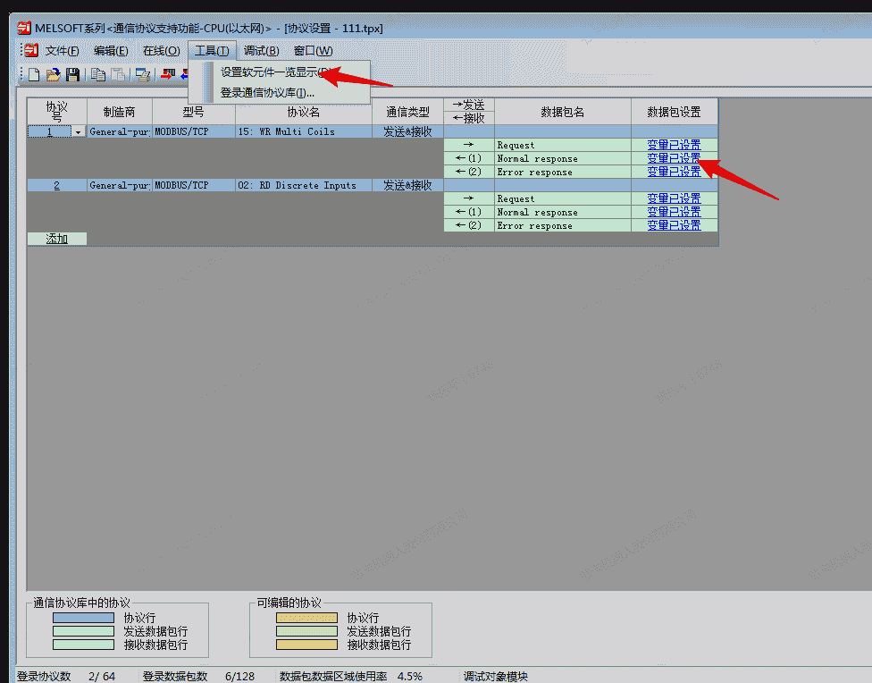Click the Open file folder icon
872x683 pixels.
[53, 75]
